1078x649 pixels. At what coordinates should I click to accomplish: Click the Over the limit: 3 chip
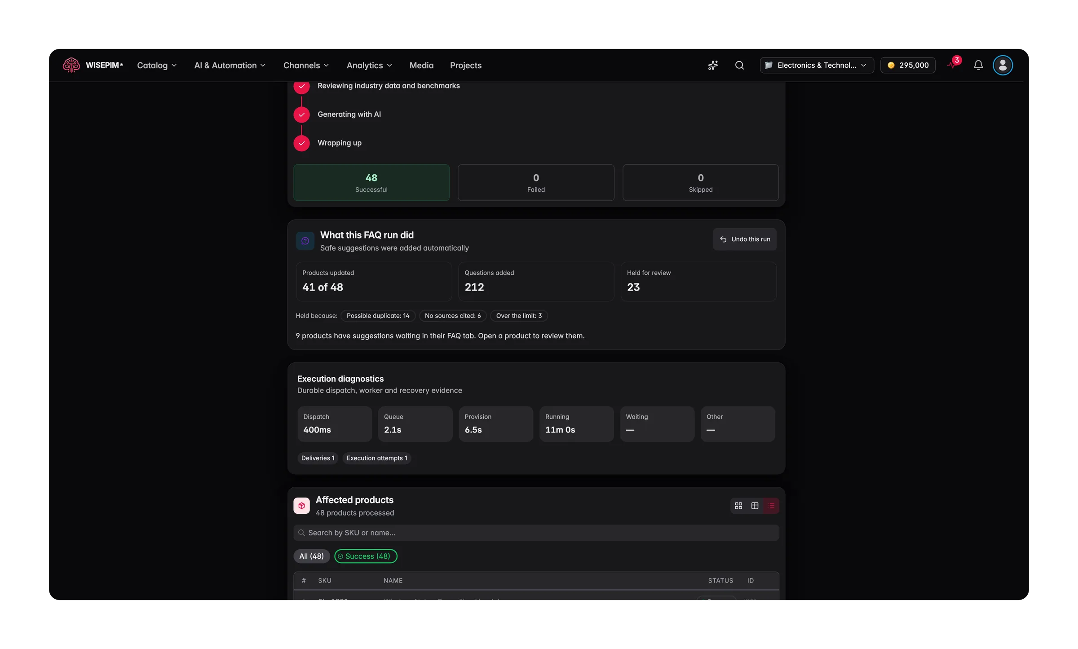(x=519, y=316)
